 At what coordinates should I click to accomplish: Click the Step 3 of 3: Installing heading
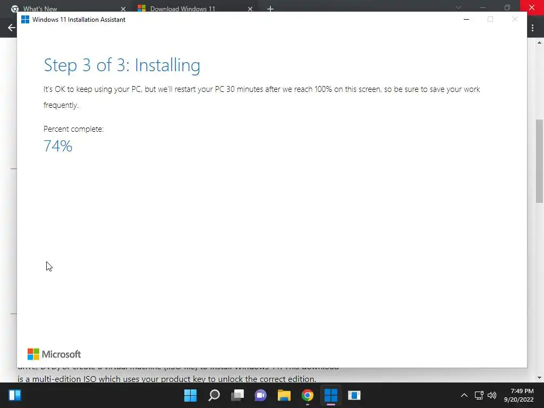tap(122, 65)
